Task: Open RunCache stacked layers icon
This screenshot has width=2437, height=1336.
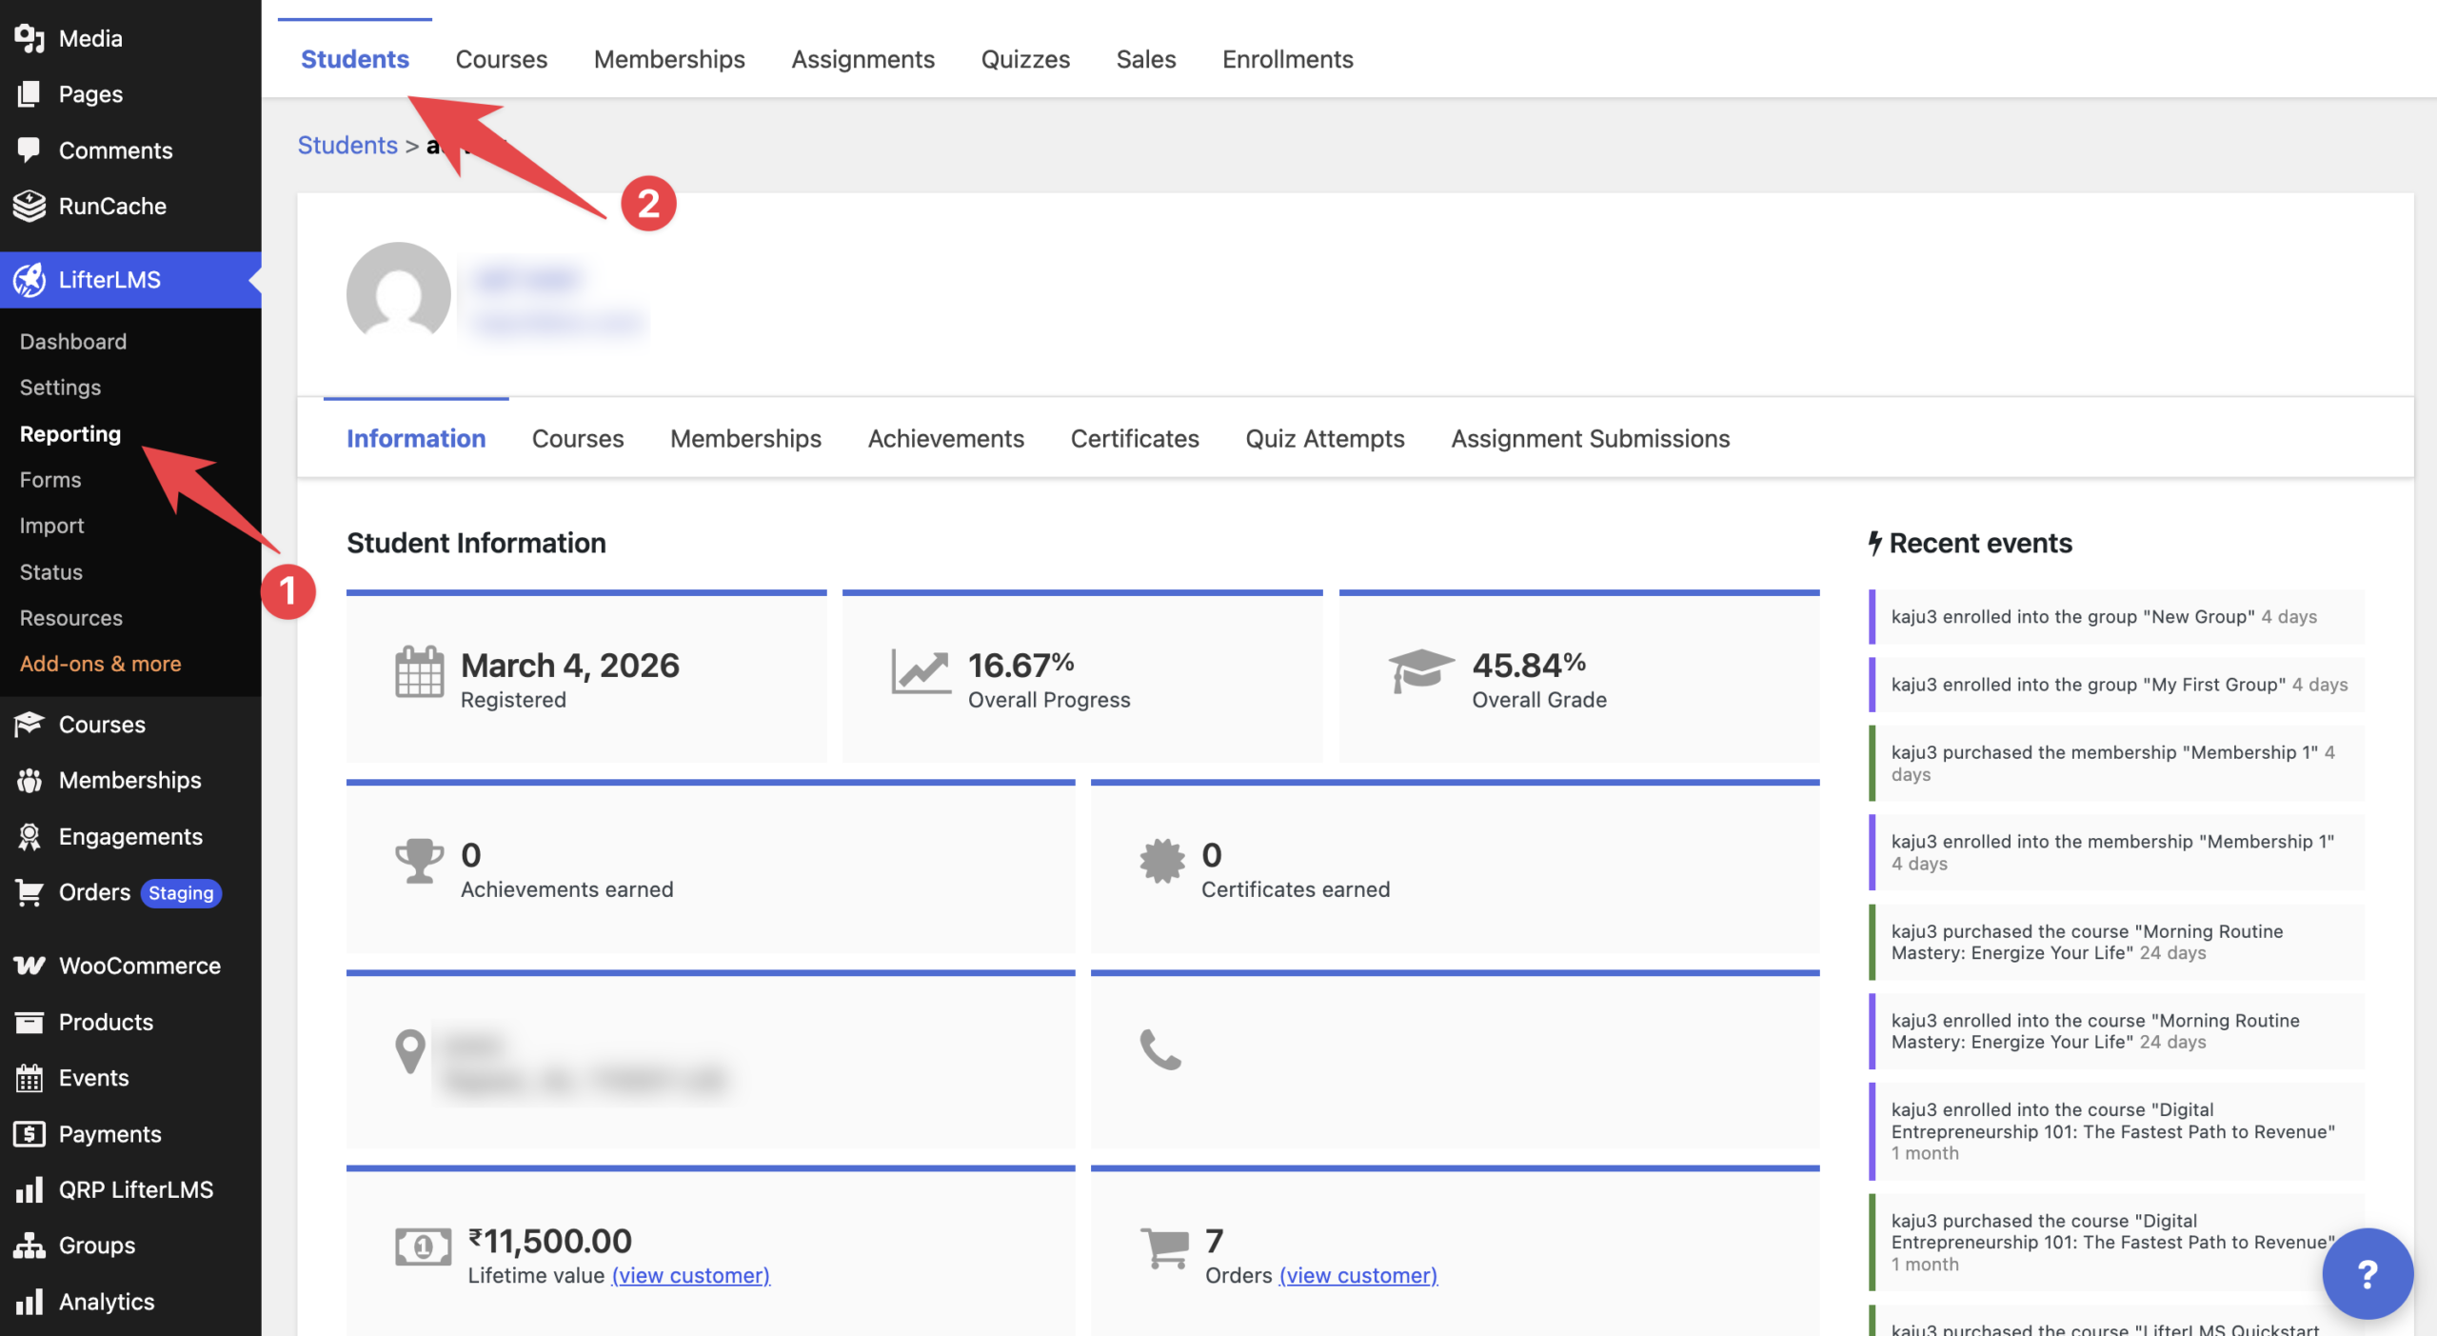Action: point(30,206)
